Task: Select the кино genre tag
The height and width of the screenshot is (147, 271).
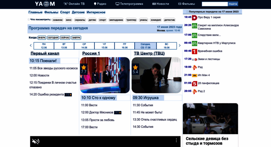Action: [69, 20]
